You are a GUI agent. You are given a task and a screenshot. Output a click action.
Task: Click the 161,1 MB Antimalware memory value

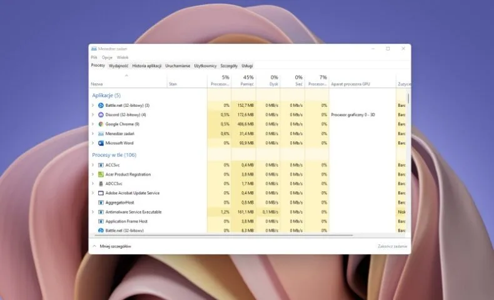pos(245,212)
